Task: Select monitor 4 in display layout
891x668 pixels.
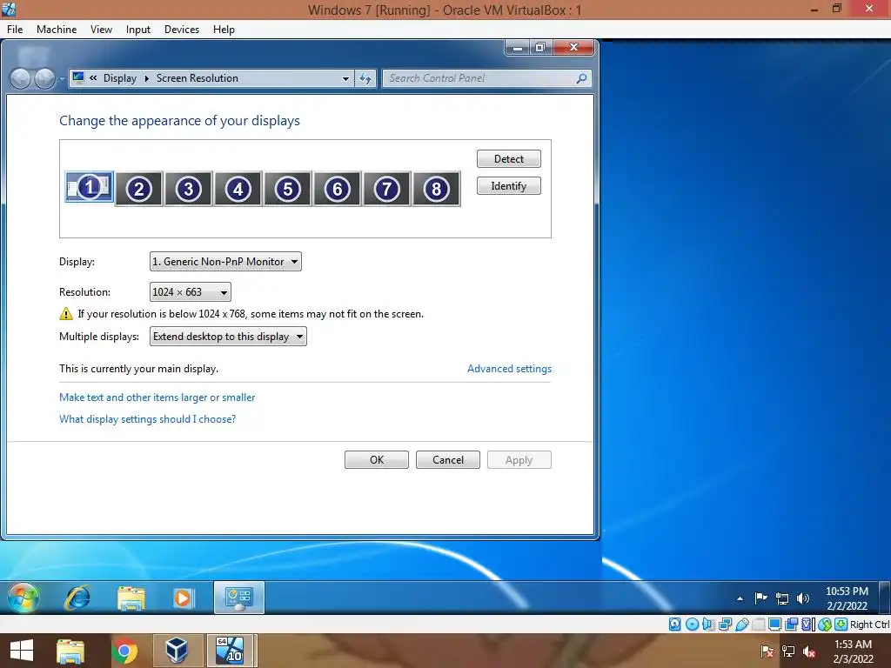Action: click(238, 189)
